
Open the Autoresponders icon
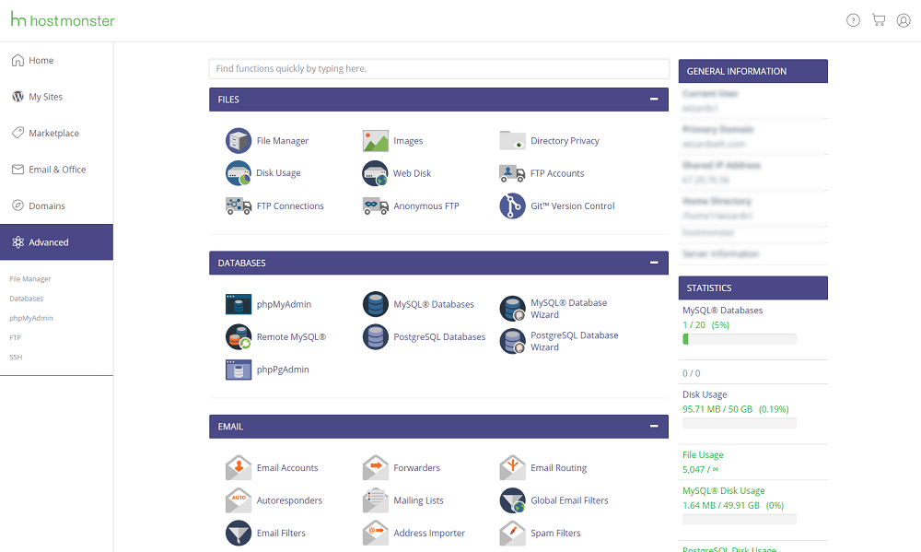239,500
